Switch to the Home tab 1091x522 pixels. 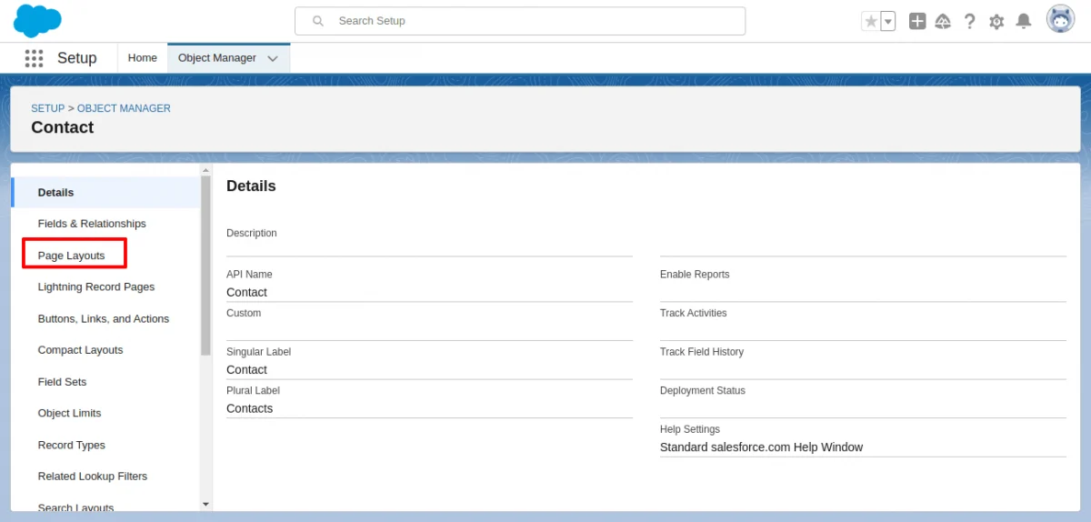(x=143, y=58)
